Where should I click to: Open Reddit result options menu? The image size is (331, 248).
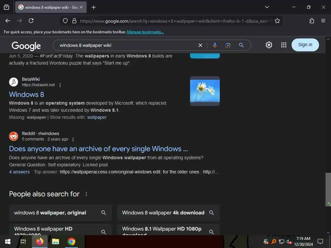click(73, 139)
